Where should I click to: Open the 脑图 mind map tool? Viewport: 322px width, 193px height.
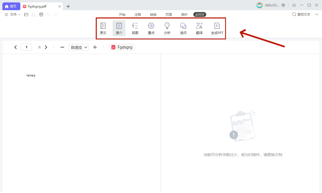point(135,29)
